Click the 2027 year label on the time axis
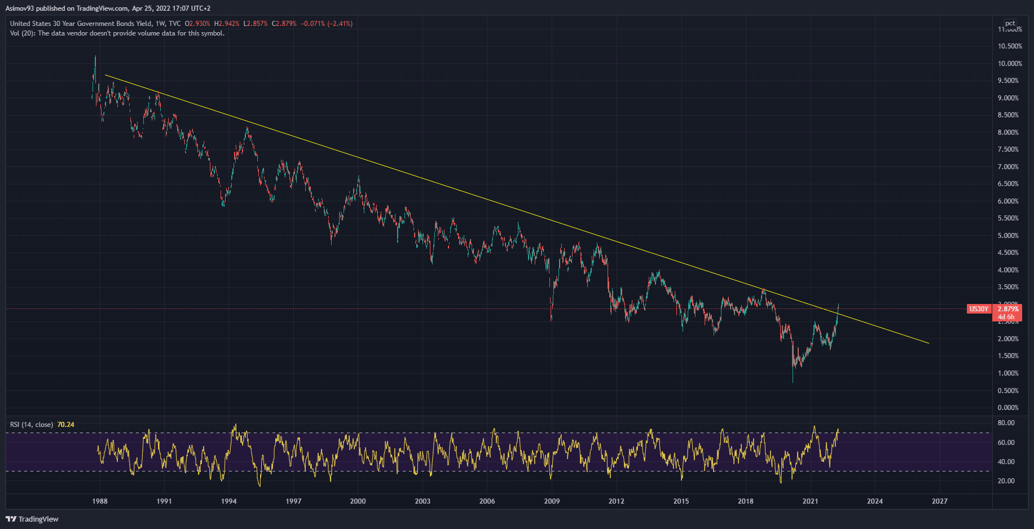 click(939, 501)
